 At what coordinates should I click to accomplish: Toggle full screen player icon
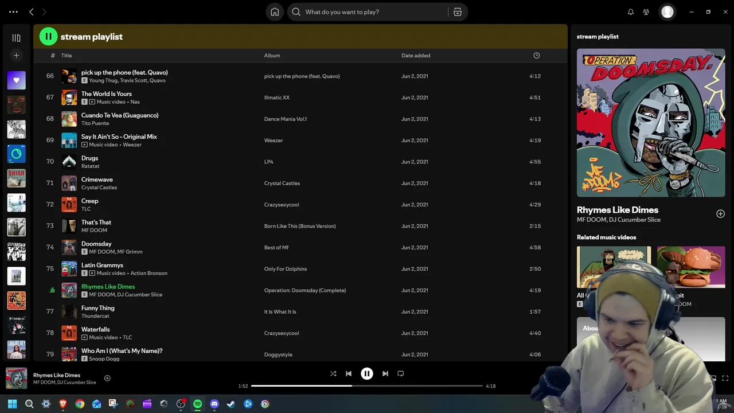(x=725, y=378)
